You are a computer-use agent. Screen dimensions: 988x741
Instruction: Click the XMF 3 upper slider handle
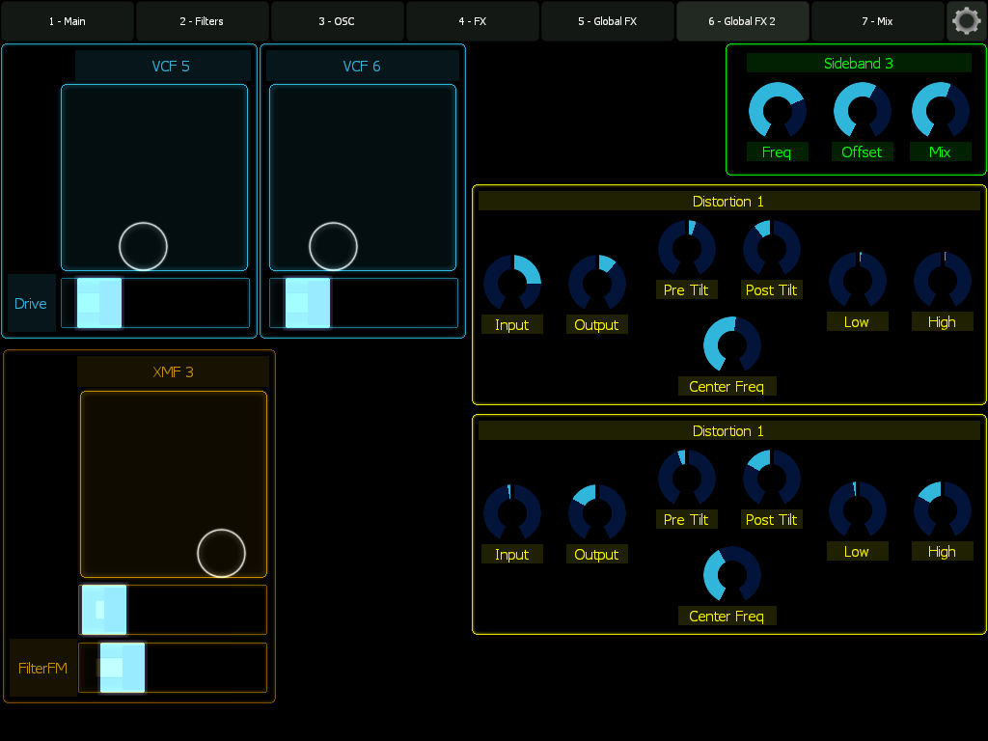coord(104,610)
